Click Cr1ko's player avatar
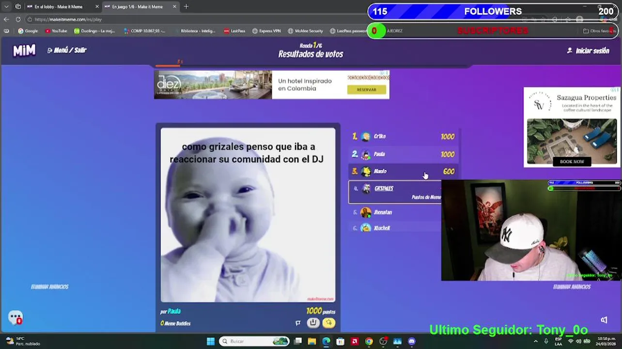This screenshot has height=349, width=622. tap(366, 137)
